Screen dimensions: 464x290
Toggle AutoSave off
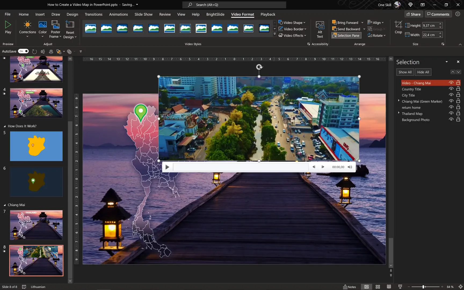23,51
